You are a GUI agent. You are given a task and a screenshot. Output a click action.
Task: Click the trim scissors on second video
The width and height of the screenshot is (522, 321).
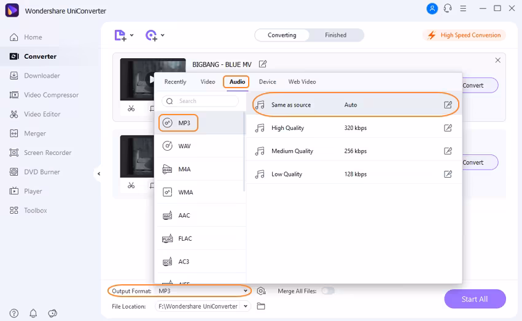coord(131,185)
